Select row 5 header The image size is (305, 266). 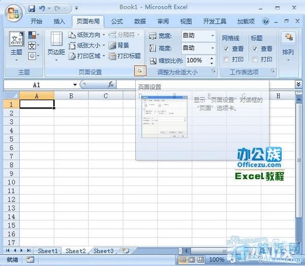click(x=11, y=139)
